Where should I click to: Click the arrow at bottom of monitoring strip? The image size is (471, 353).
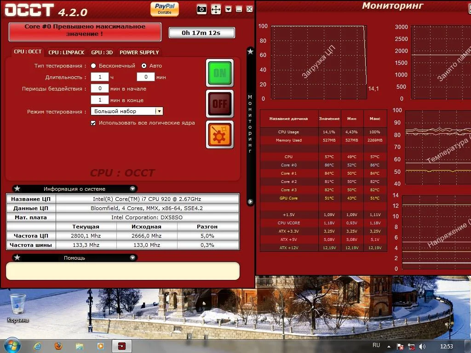pyautogui.click(x=250, y=202)
